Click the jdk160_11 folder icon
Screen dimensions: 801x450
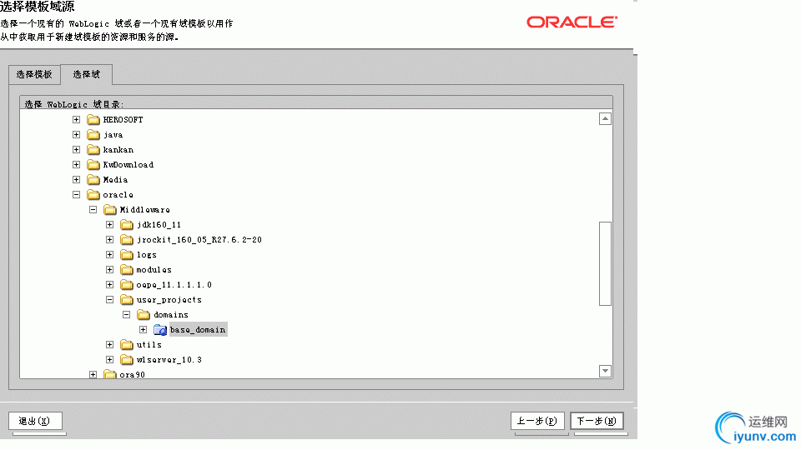click(127, 225)
